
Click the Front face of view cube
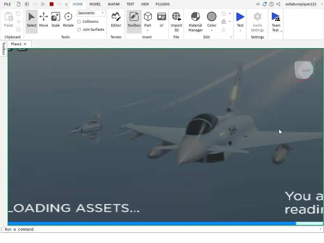(306, 71)
